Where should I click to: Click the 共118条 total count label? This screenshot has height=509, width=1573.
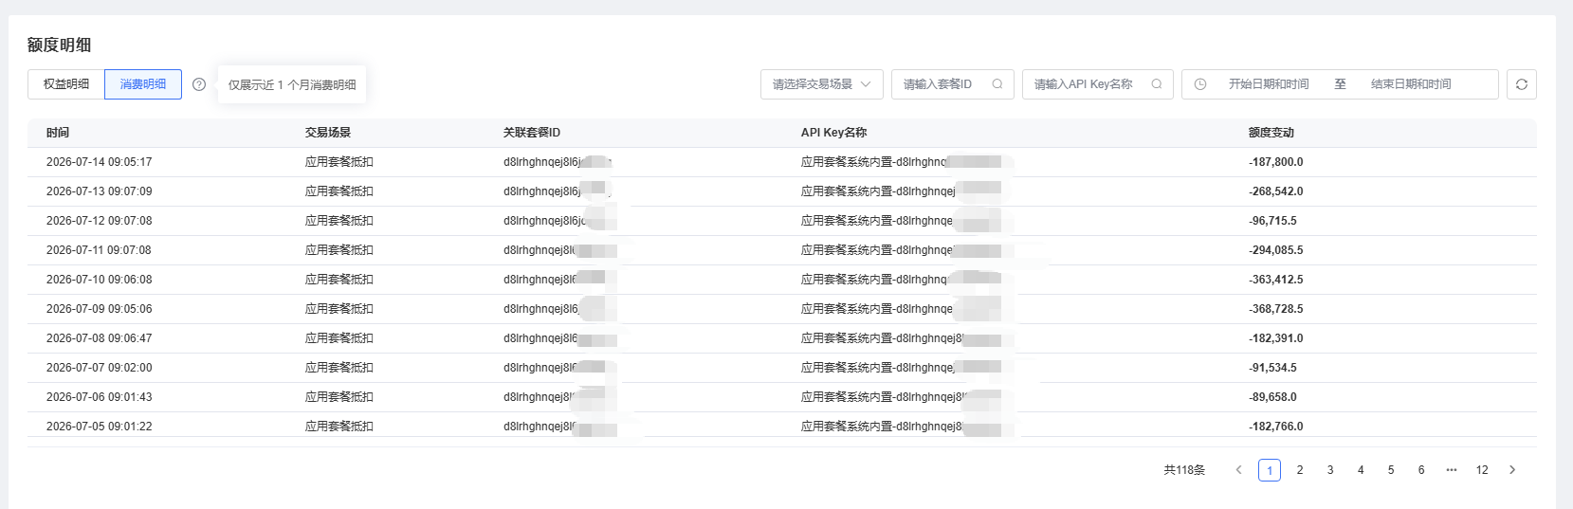pos(1184,470)
